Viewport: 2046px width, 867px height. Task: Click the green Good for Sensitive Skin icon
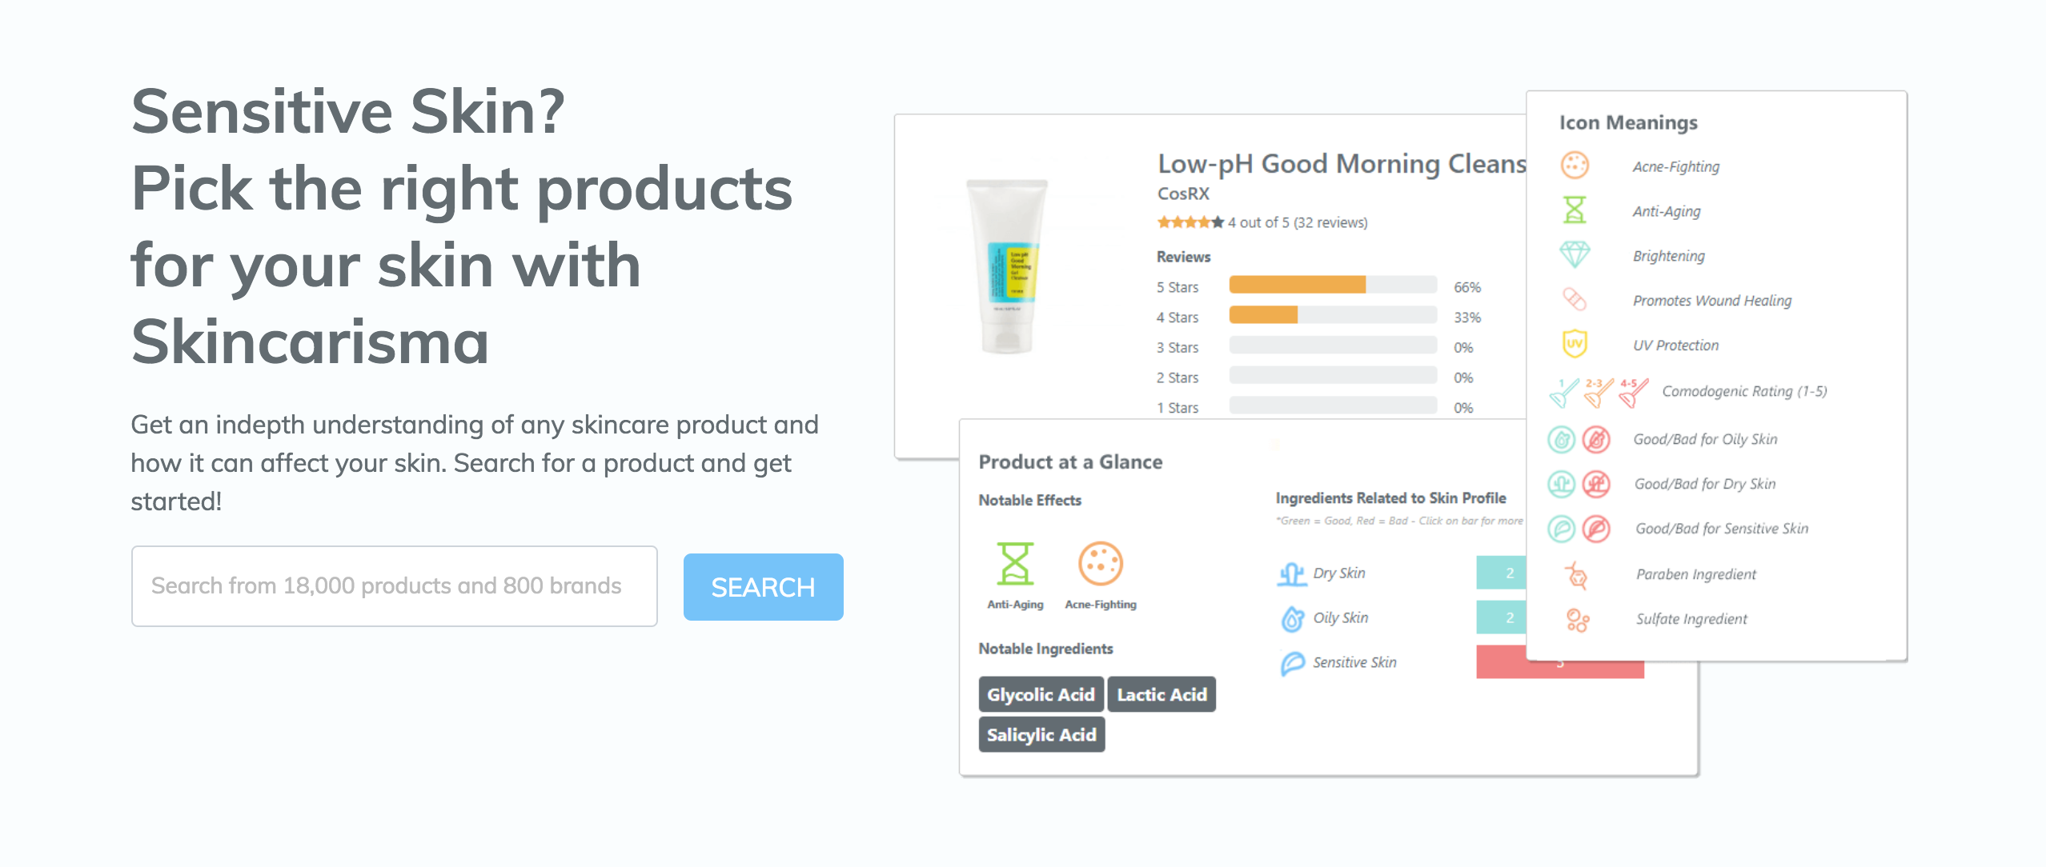pyautogui.click(x=1561, y=529)
